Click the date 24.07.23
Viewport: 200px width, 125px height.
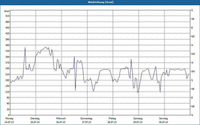pos(9,122)
